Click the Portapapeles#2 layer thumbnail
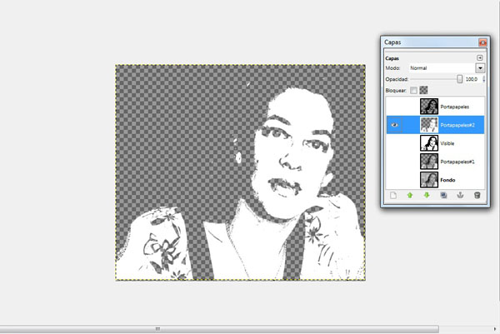The image size is (500, 334). pos(429,125)
